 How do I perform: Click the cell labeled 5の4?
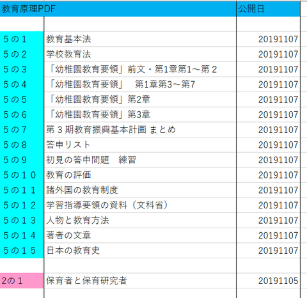pos(22,84)
